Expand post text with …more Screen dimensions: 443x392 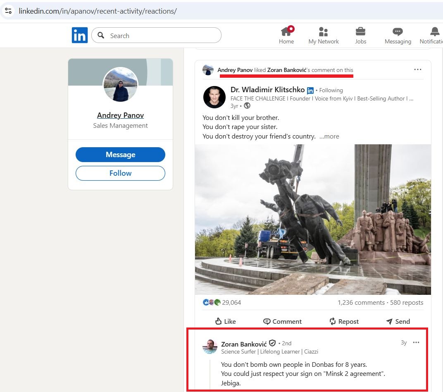329,136
